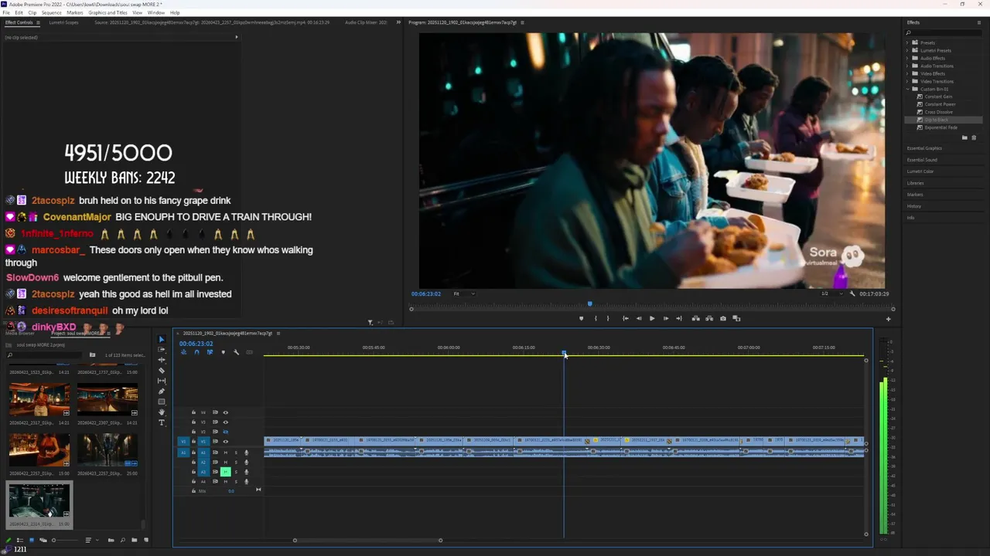
Task: Toggle linked selection in timeline
Action: tap(210, 352)
